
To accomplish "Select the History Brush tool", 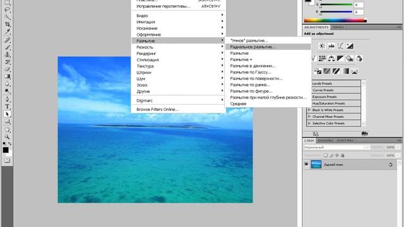I will (x=7, y=62).
